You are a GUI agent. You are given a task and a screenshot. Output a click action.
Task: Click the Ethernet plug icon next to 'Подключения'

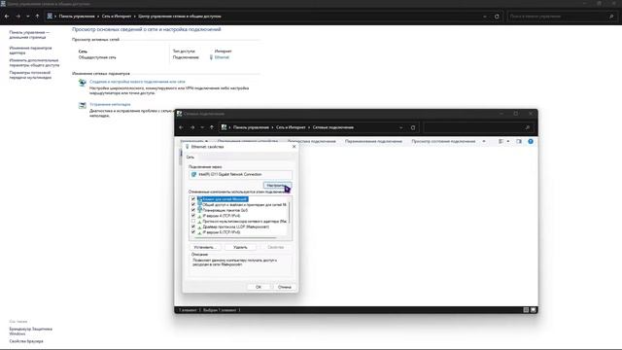click(x=211, y=57)
